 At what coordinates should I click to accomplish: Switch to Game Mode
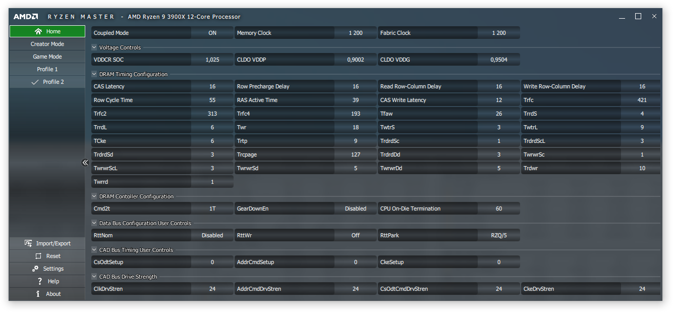pyautogui.click(x=47, y=57)
